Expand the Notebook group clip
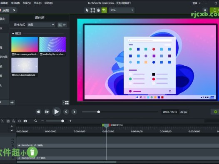 [19, 145]
